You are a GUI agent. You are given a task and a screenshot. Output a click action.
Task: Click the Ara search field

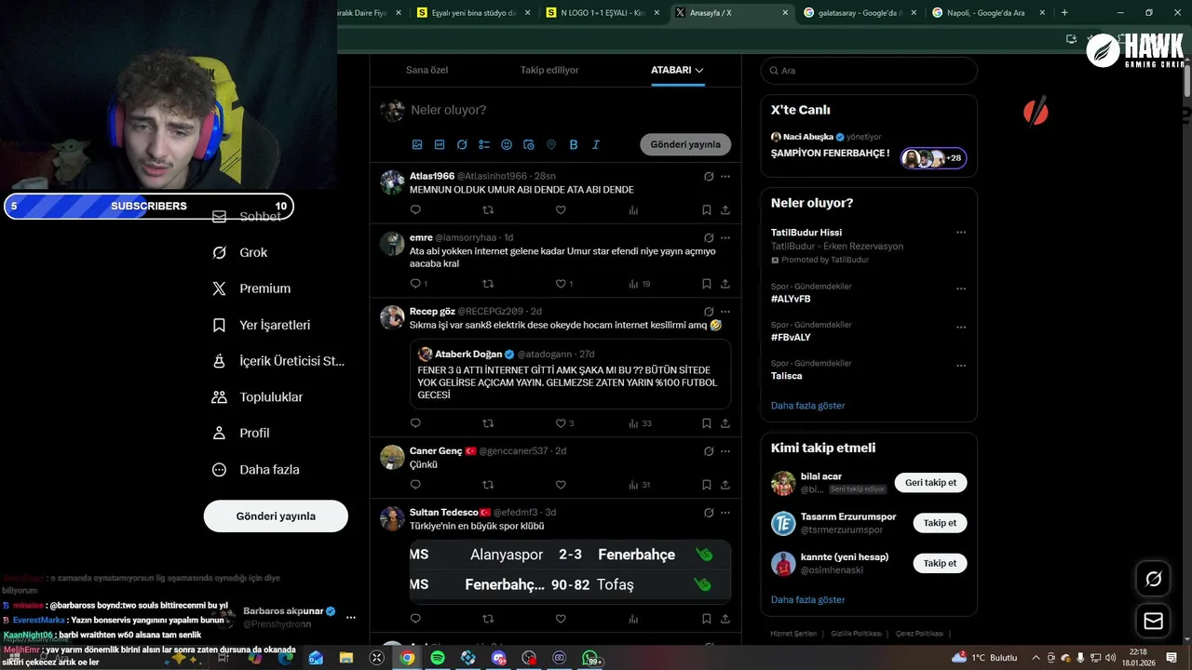(869, 71)
